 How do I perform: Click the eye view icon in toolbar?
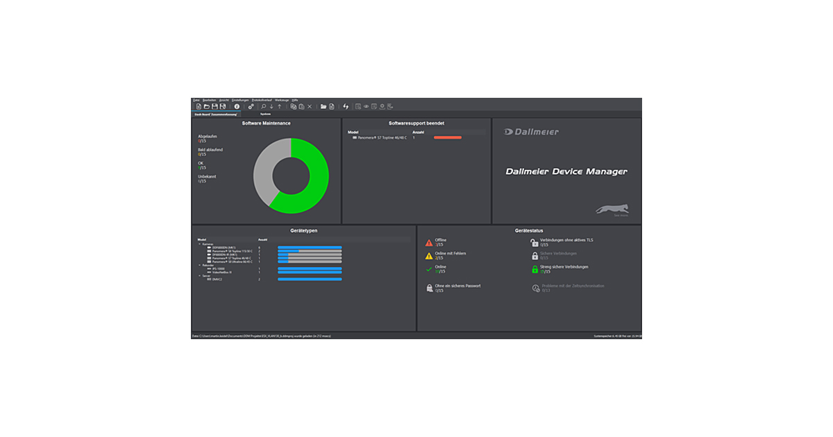coord(366,106)
